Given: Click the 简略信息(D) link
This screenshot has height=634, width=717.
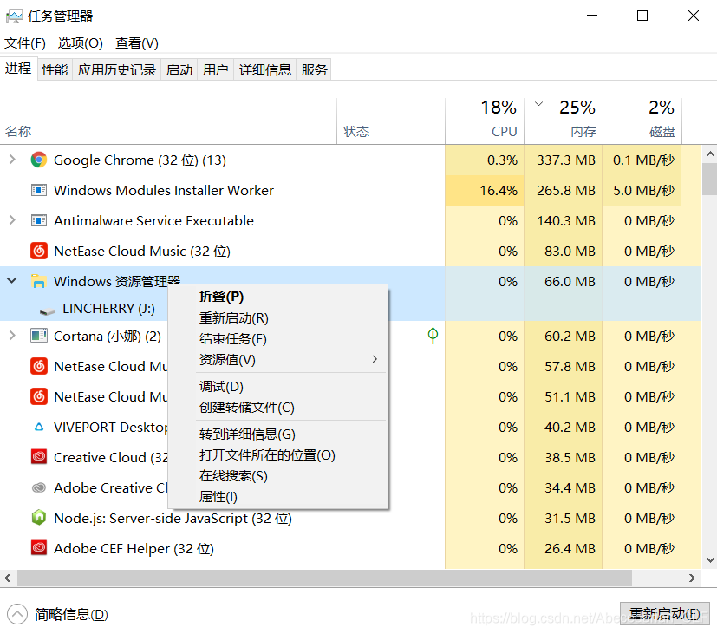Looking at the screenshot, I should pyautogui.click(x=71, y=614).
